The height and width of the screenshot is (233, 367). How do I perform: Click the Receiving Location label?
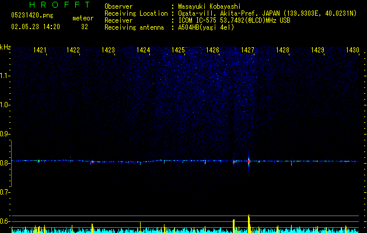click(136, 13)
